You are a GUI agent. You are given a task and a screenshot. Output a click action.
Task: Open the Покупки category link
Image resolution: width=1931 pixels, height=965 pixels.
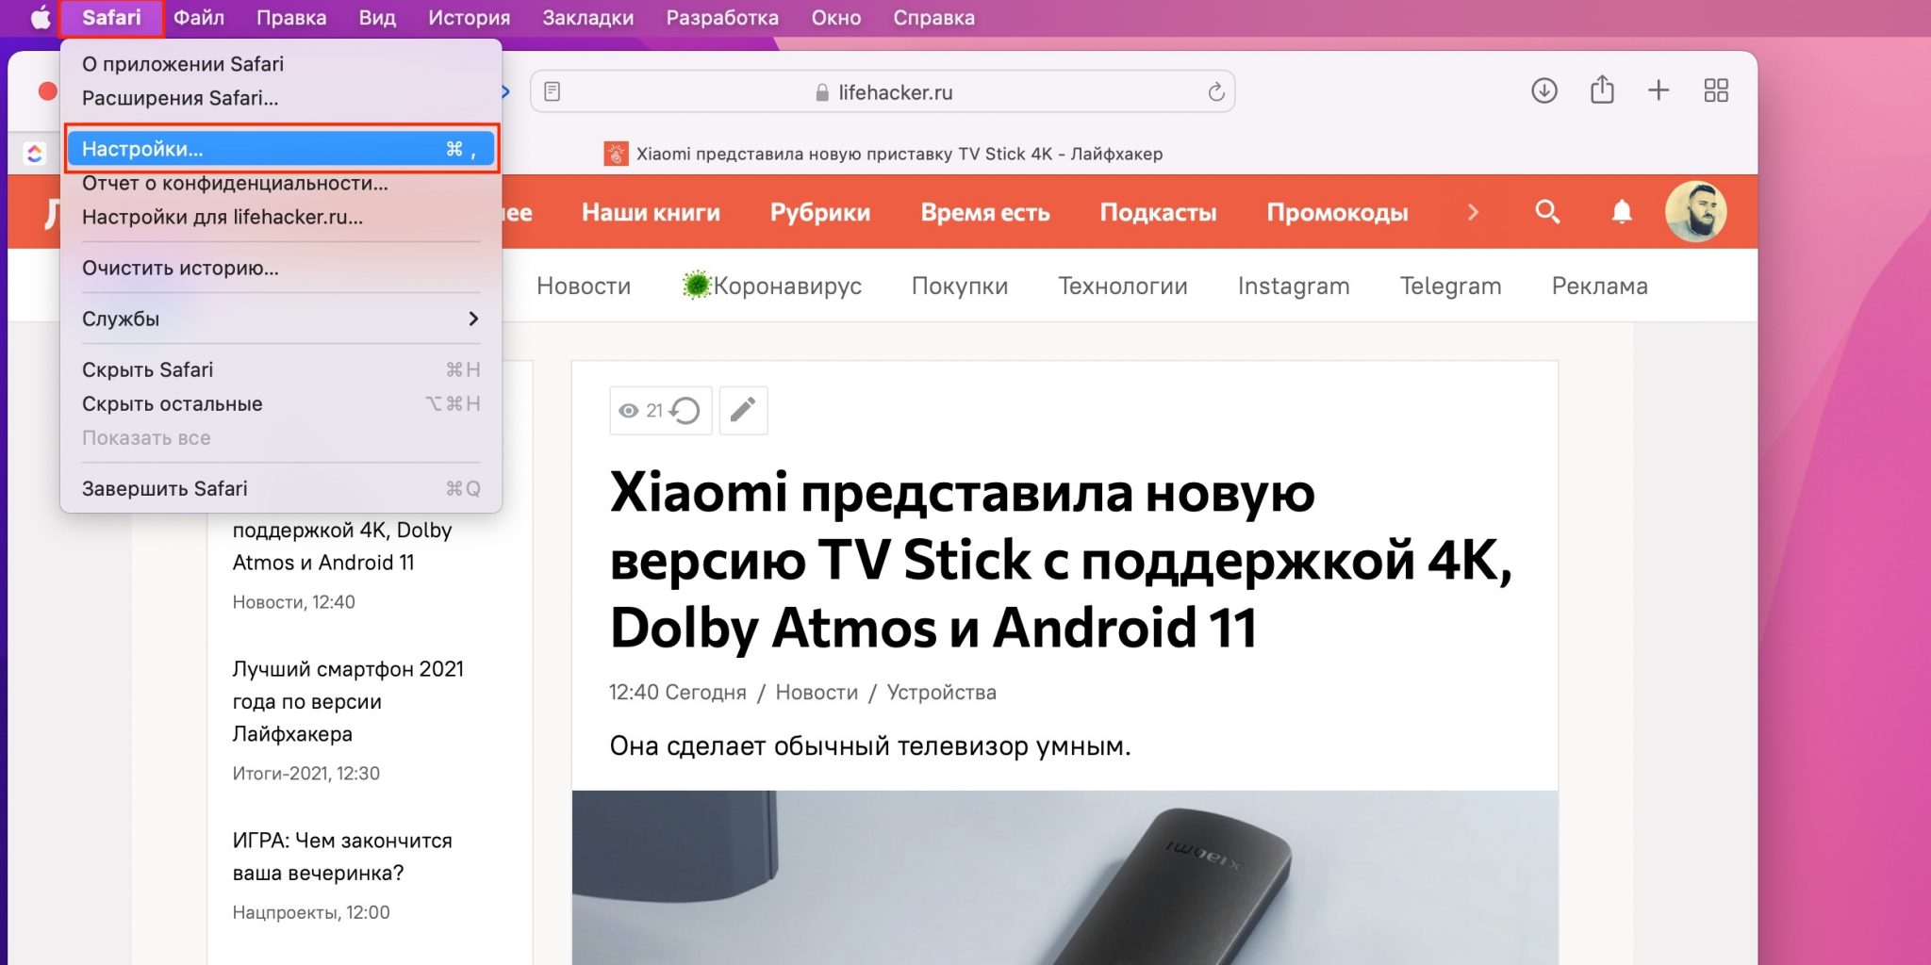[960, 286]
